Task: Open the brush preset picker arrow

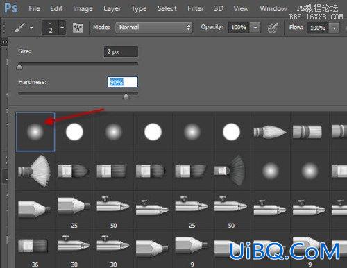Action: pos(62,28)
